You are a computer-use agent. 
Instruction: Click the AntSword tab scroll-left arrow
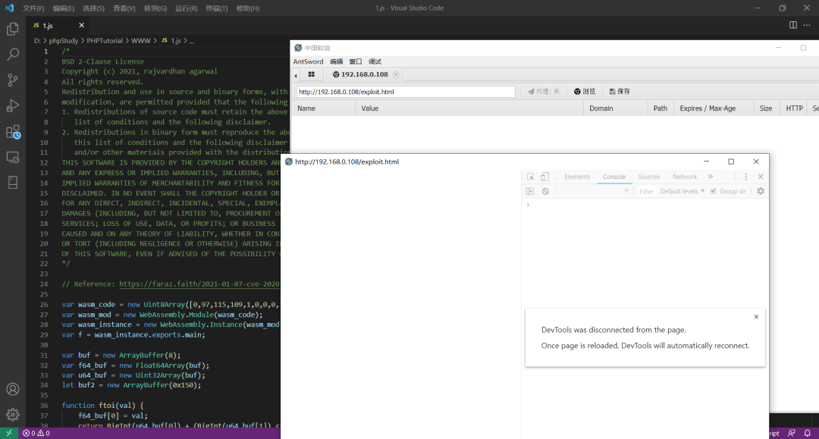pos(296,76)
